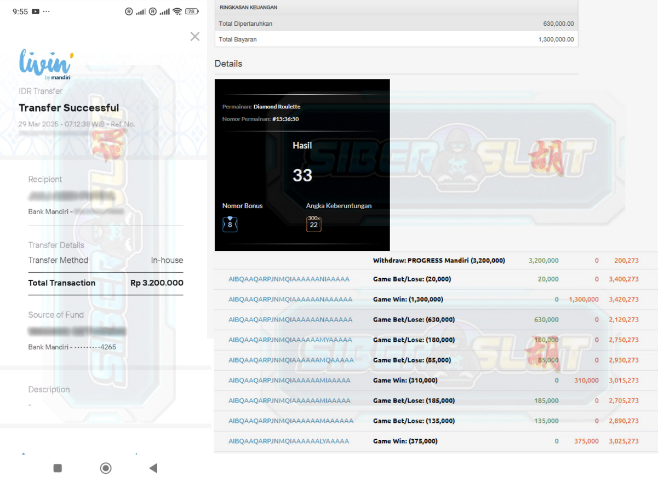
Task: Select the Withdraw PROGRESS Mandiri row
Action: coord(439,261)
